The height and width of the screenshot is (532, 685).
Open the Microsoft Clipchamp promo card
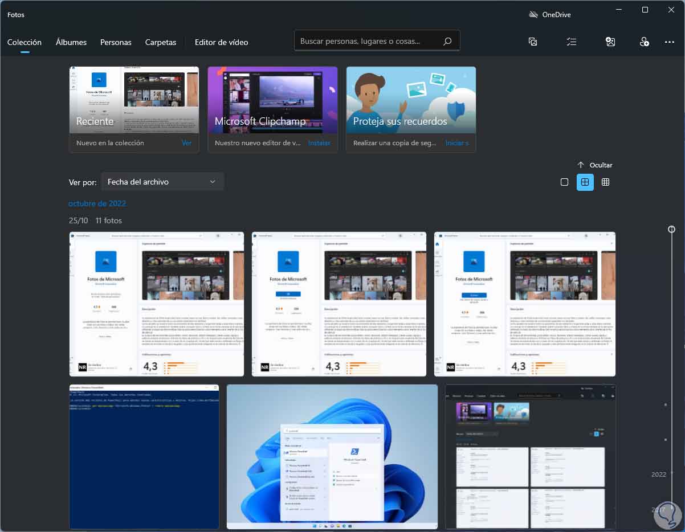pos(272,109)
